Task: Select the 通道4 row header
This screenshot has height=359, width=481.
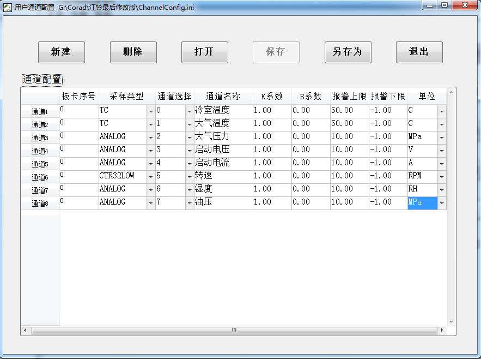Action: pos(40,151)
